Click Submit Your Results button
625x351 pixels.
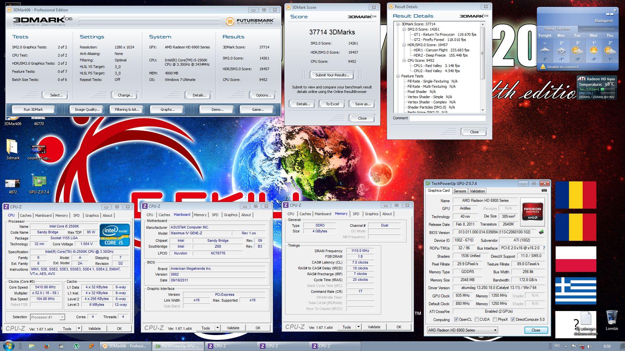pos(332,75)
